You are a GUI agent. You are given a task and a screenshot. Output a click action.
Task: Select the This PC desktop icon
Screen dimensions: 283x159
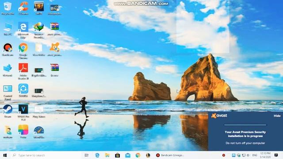pos(8,28)
